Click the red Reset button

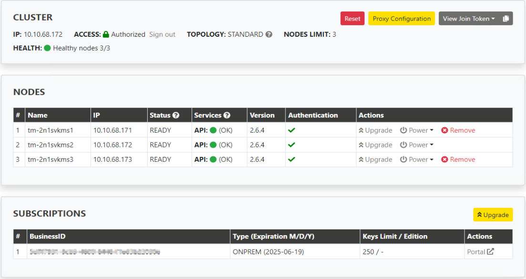click(x=352, y=19)
